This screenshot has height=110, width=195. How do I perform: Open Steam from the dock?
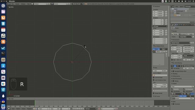point(3,48)
